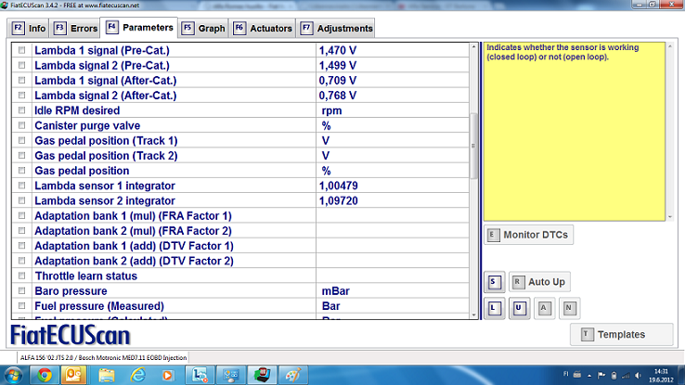Click the S button beside Auto Up

tap(494, 282)
